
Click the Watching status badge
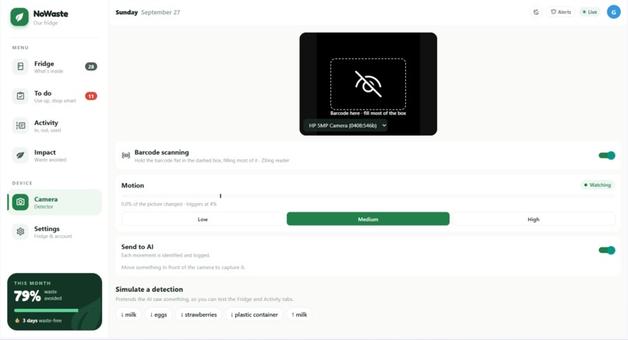coord(597,185)
